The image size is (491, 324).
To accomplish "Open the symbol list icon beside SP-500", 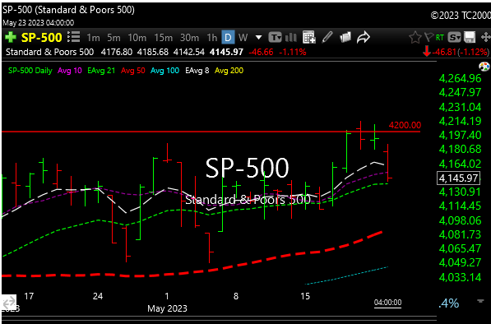I will pyautogui.click(x=74, y=37).
